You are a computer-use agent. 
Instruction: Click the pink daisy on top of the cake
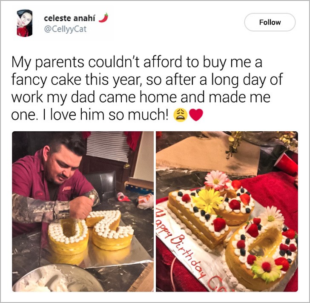(x=216, y=181)
